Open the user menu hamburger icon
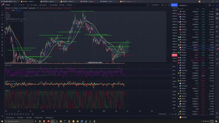Viewport: 219px width, 123px height. [2, 5]
